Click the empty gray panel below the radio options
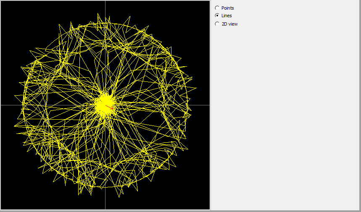 click(x=286, y=118)
